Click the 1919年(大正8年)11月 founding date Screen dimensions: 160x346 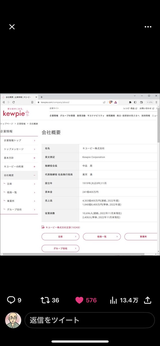(95, 183)
